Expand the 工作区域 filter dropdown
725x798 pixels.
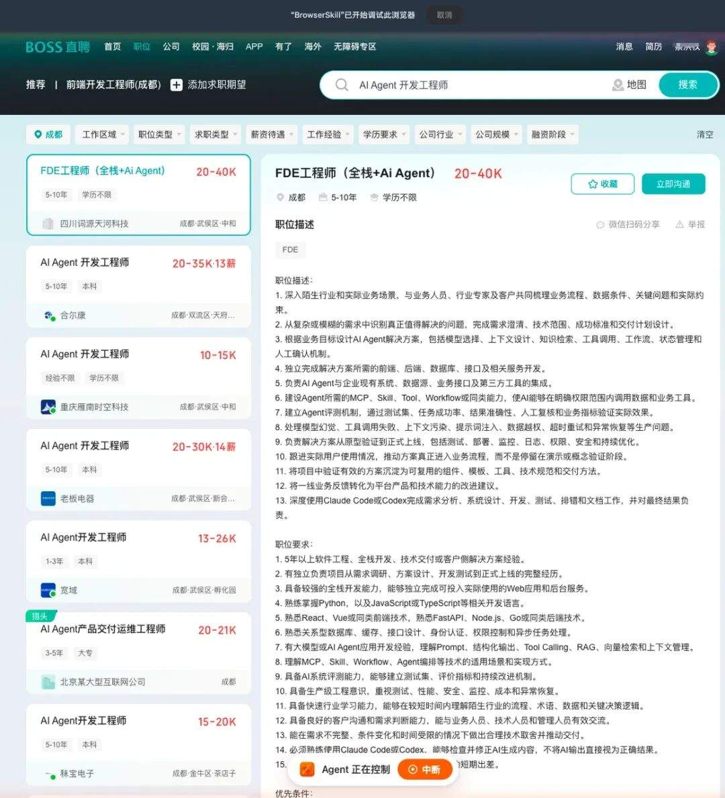(x=102, y=134)
